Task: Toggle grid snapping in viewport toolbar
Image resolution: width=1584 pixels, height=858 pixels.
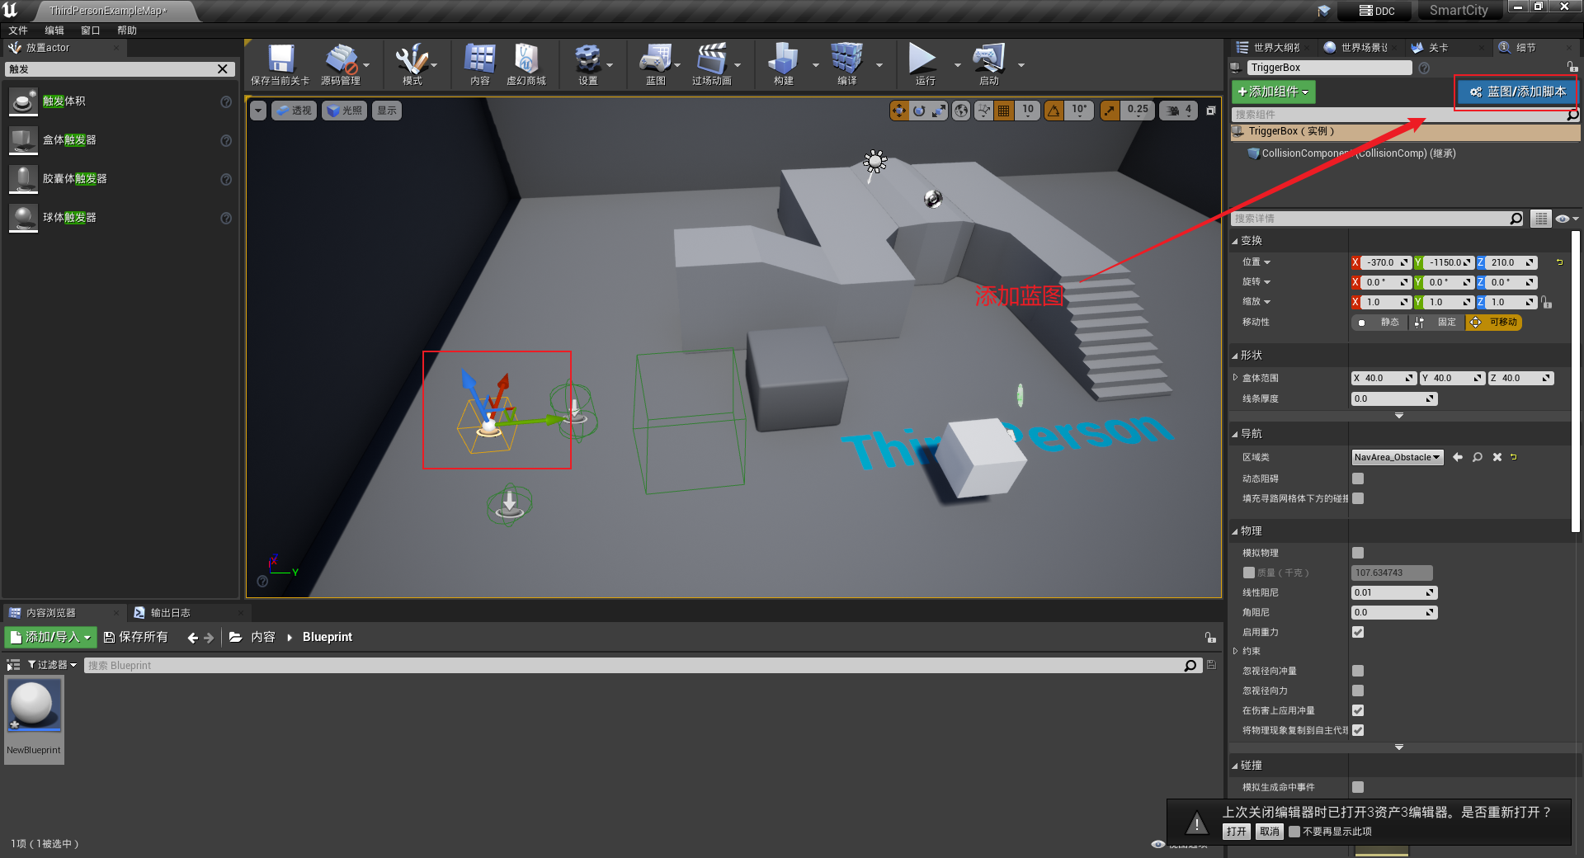Action: click(x=1004, y=111)
